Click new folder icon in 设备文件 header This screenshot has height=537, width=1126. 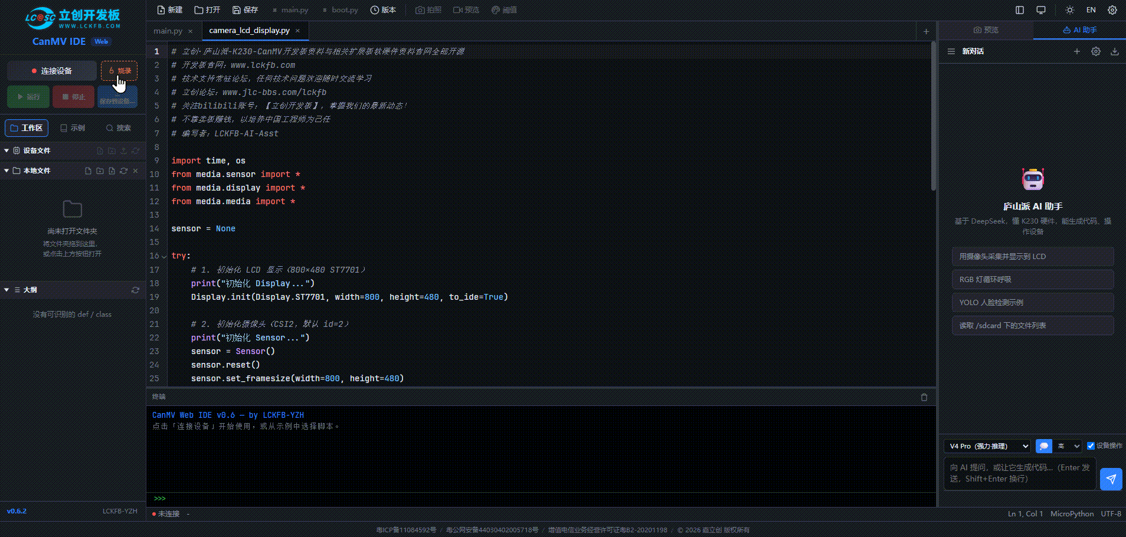pos(112,151)
